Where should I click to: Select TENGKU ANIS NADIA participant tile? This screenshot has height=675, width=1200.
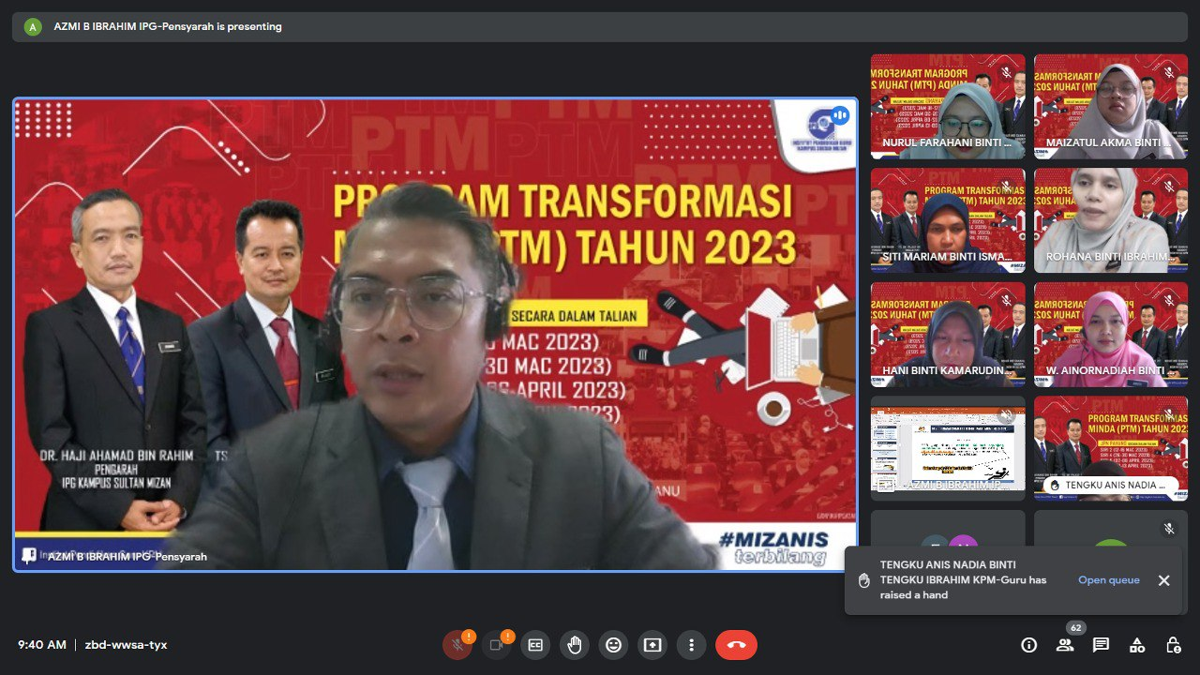coord(1111,447)
